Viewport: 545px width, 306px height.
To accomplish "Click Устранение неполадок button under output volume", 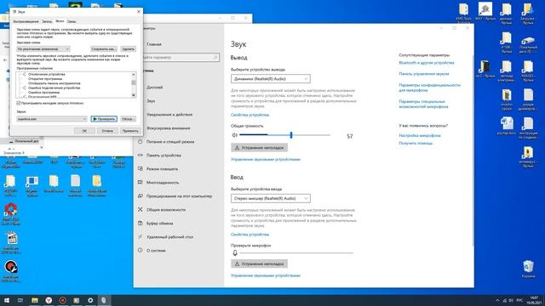I will (259, 147).
